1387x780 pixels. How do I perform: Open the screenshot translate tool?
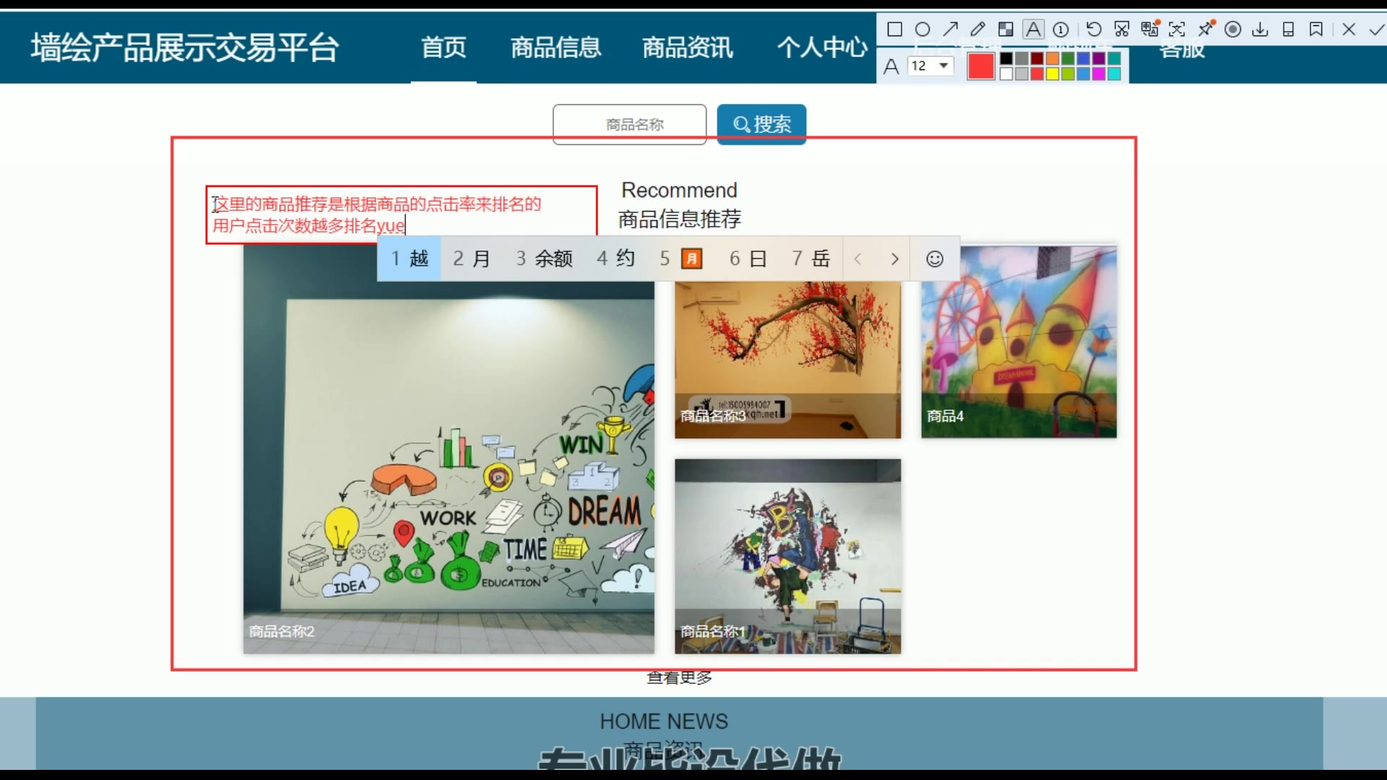[x=1149, y=29]
